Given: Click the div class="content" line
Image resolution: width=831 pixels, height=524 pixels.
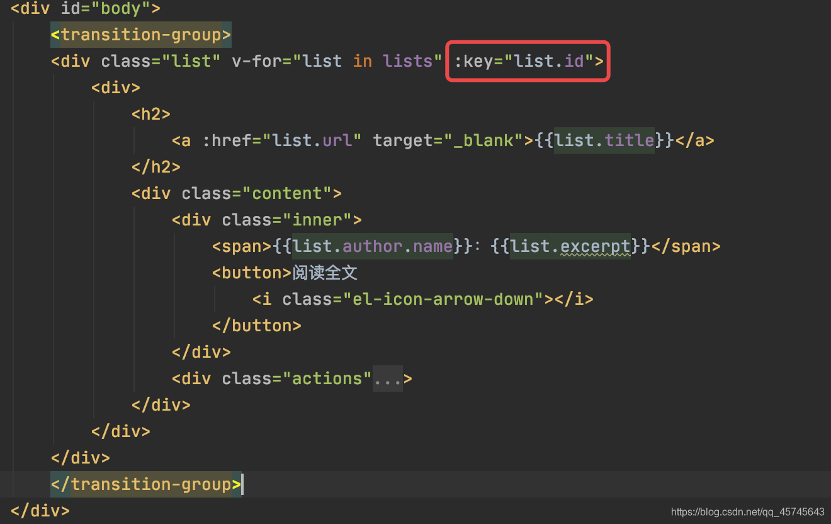Looking at the screenshot, I should 237,193.
